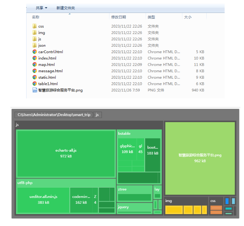Click Chrome icon beside static.html

(x=34, y=77)
